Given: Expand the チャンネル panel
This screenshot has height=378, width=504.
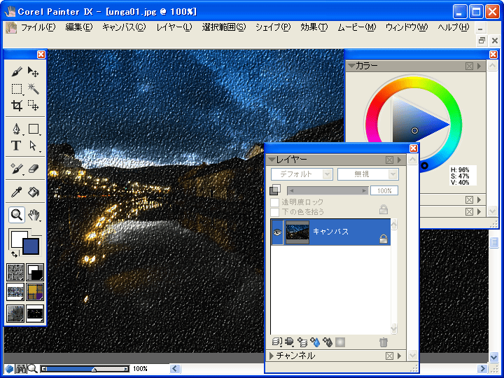Looking at the screenshot, I should [272, 356].
